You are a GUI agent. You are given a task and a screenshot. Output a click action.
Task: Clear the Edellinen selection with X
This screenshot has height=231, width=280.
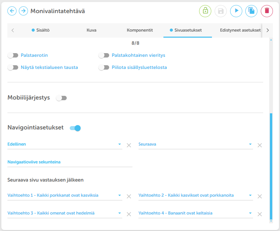point(129,145)
